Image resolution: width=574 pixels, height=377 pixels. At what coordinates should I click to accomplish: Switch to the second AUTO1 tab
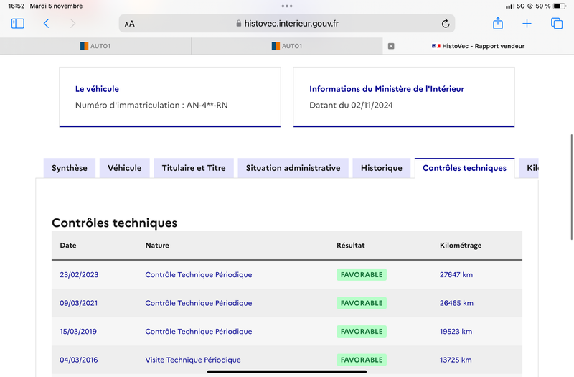point(287,46)
